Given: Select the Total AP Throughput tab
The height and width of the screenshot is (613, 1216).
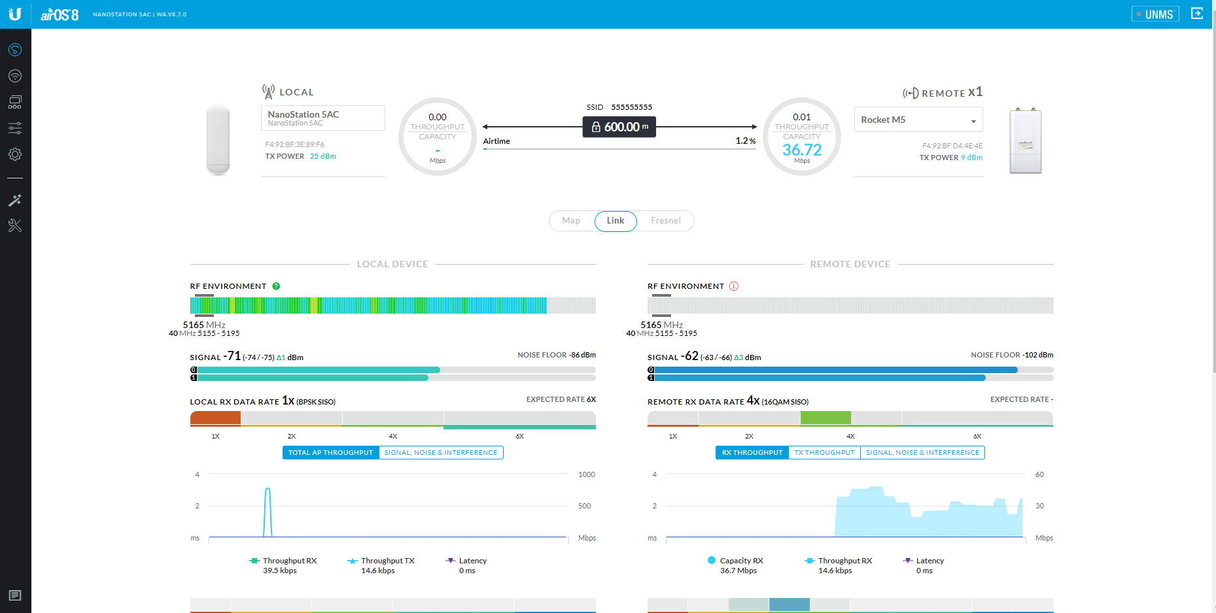Looking at the screenshot, I should click(x=331, y=452).
